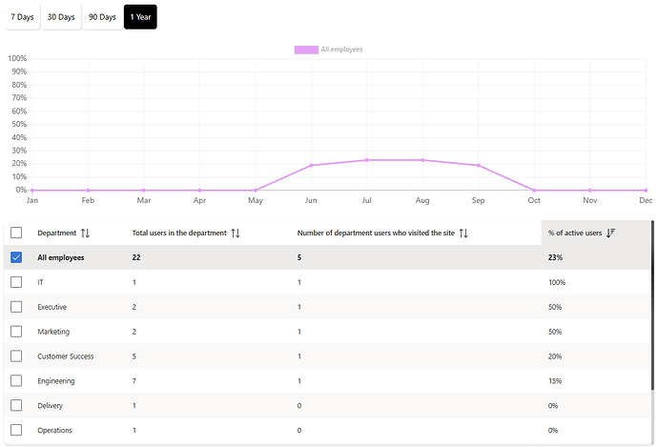Image resolution: width=658 pixels, height=447 pixels.
Task: Sort by Total users in department icon
Action: (x=236, y=233)
